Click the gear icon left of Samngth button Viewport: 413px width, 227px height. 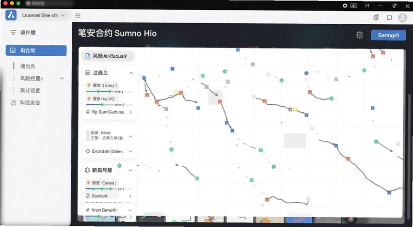pos(359,35)
